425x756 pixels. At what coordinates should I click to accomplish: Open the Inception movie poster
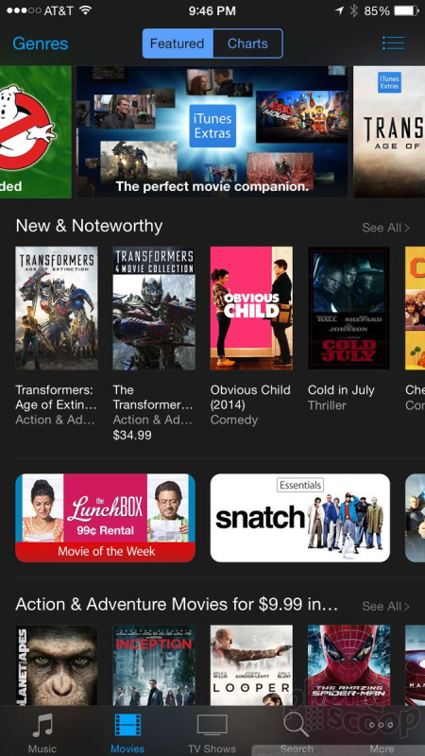(154, 665)
